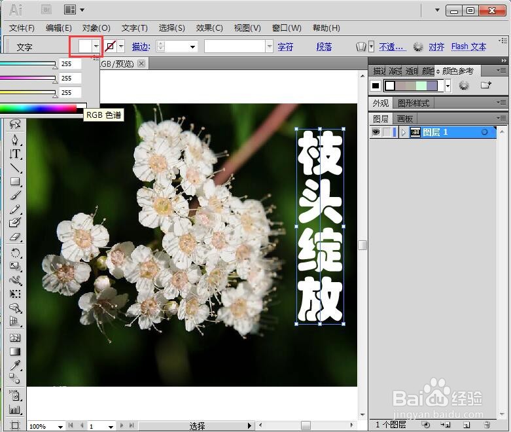Click the 段落 paragraph link
The width and height of the screenshot is (511, 432).
324,47
